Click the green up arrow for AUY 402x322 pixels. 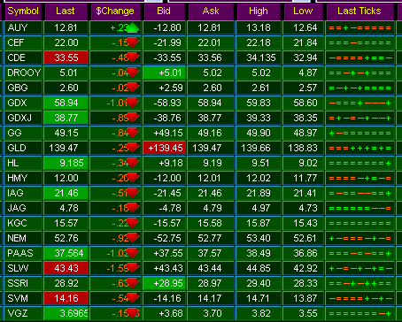(133, 27)
